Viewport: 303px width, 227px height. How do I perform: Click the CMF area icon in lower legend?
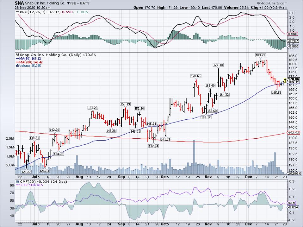(17, 182)
